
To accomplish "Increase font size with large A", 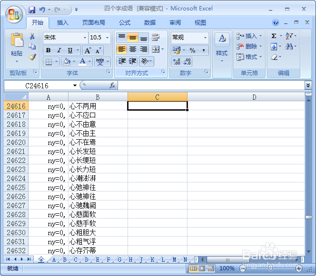I will 88,50.
